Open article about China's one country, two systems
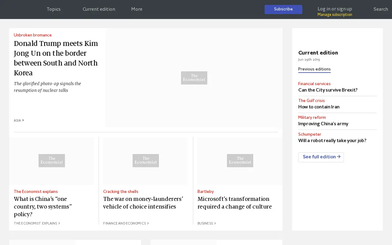Viewport: 392px width, 245px height. coord(43,207)
